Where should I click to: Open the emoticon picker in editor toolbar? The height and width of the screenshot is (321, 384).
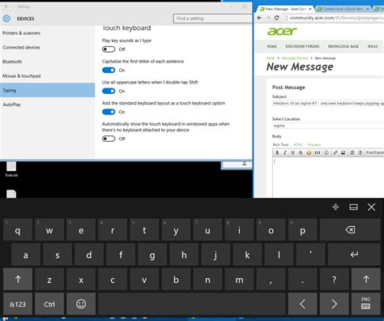[326, 152]
